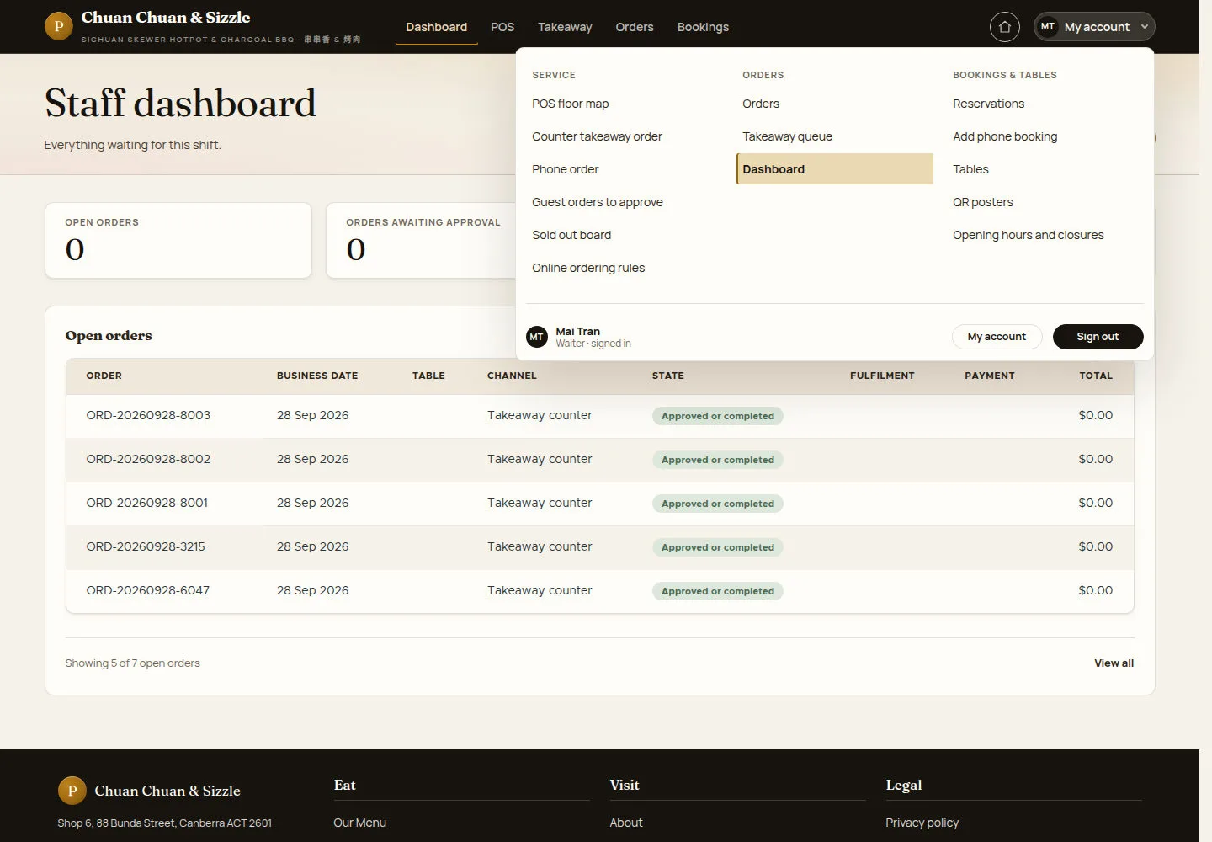Open order ORD-20260928-8003 row
The height and width of the screenshot is (842, 1212).
click(599, 416)
